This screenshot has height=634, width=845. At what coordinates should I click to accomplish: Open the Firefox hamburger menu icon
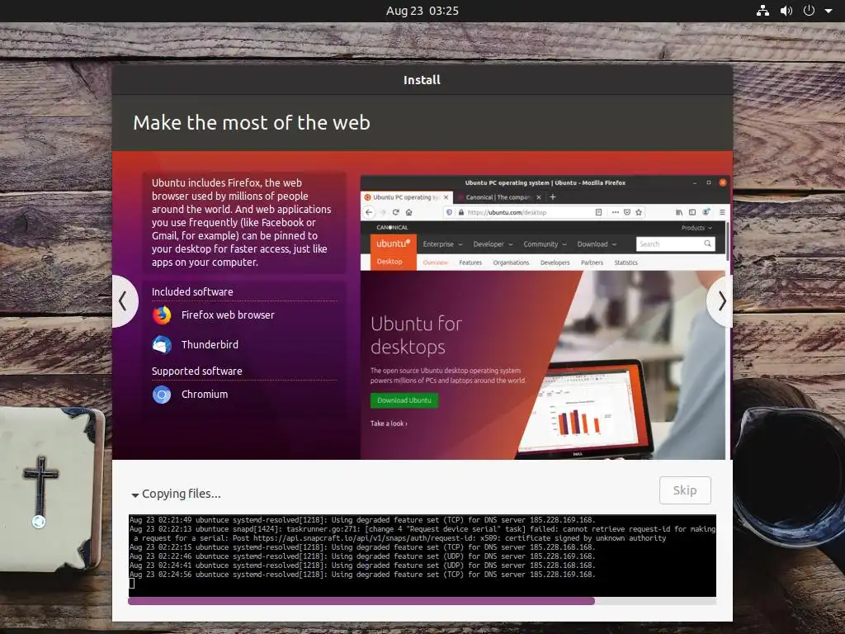722,212
